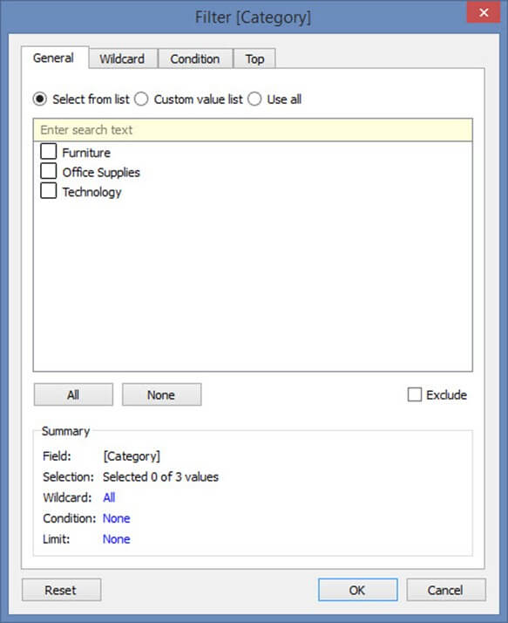Viewport: 508px width, 623px height.
Task: Confirm the filter with OK
Action: click(x=357, y=590)
